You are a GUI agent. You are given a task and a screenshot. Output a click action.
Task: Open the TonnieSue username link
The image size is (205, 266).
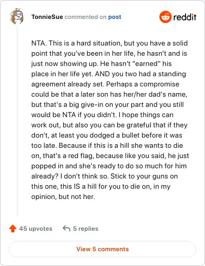(x=47, y=17)
